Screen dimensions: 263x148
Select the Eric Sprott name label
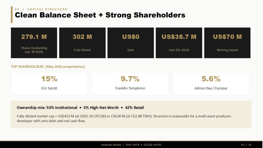pyautogui.click(x=49, y=88)
